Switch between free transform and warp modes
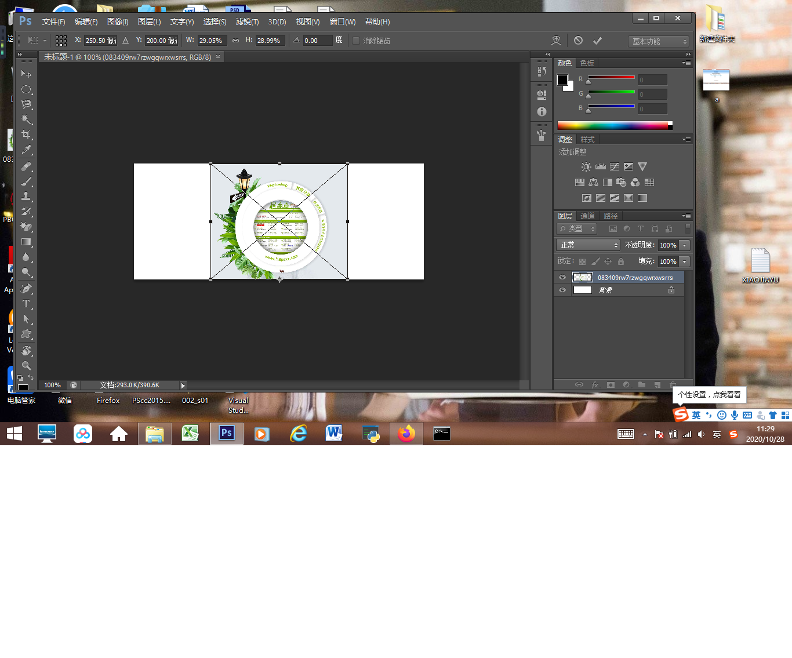 click(x=555, y=41)
